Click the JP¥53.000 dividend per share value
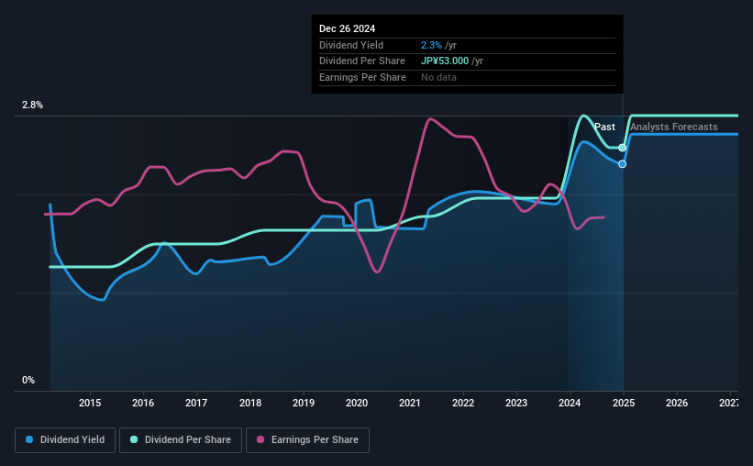 click(445, 61)
